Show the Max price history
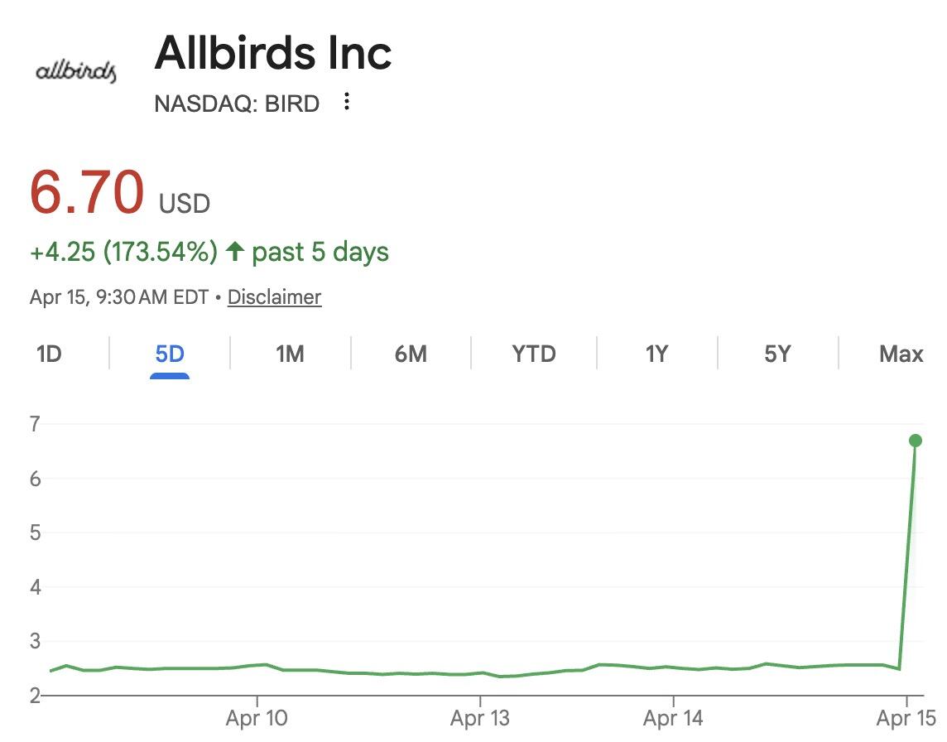 point(901,354)
